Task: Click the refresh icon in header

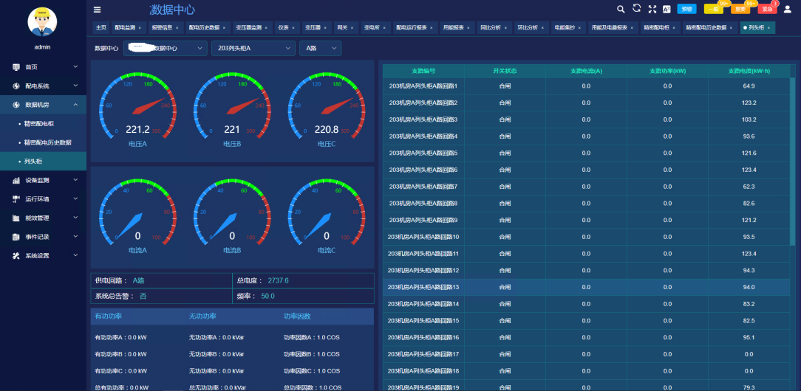Action: (636, 9)
